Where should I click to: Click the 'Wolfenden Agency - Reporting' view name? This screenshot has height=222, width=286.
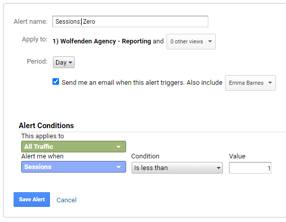(105, 41)
